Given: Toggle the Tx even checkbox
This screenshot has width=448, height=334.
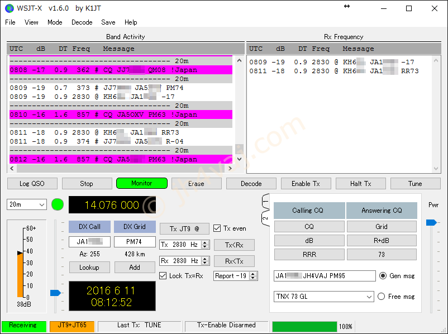Looking at the screenshot, I should (217, 228).
